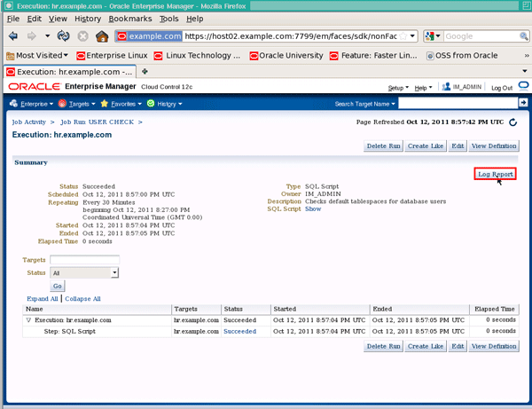The width and height of the screenshot is (532, 409).
Task: Go to Job Run: USER CHECK breadcrumb
Action: tap(97, 122)
